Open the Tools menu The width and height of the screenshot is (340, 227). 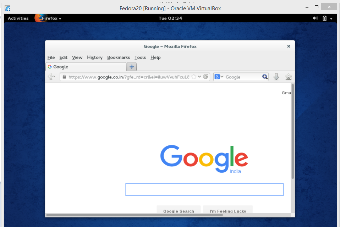pyautogui.click(x=140, y=57)
